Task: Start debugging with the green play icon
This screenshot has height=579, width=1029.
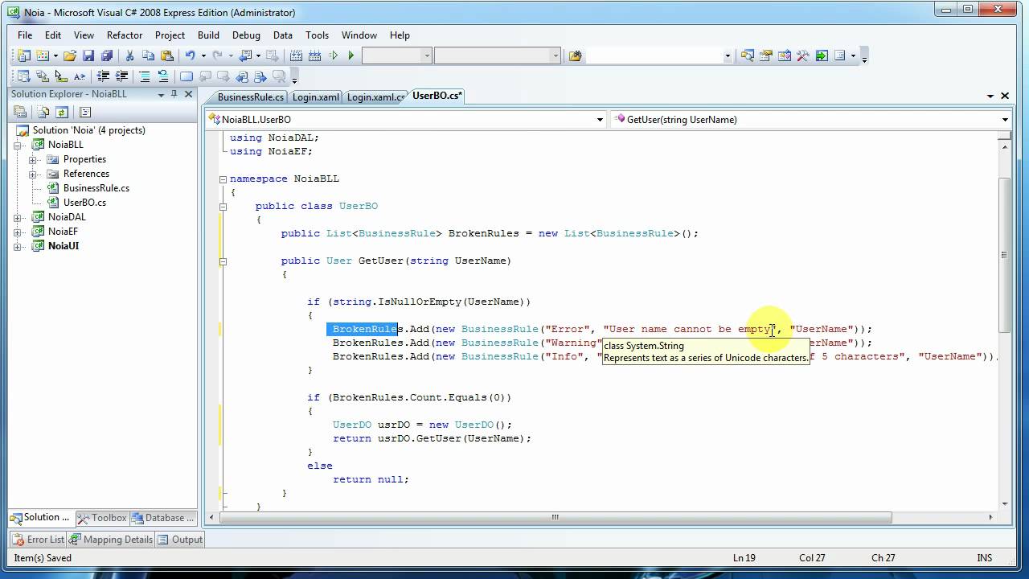Action: 351,55
